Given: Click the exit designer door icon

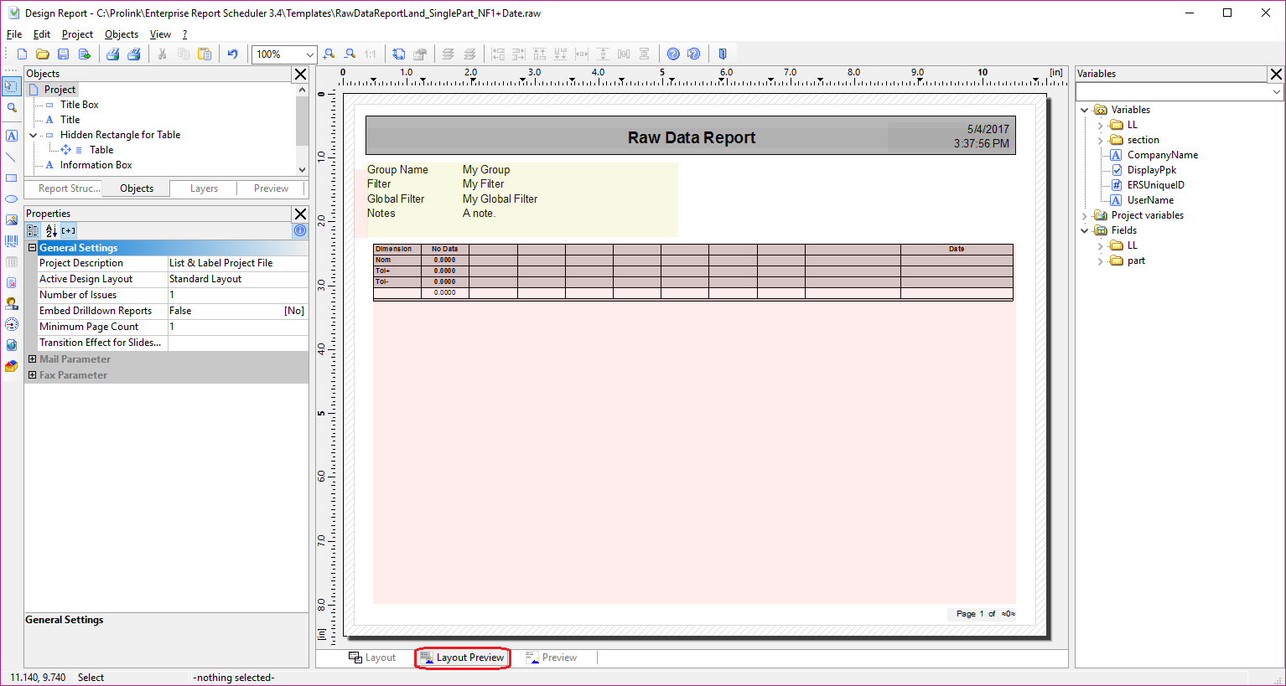Looking at the screenshot, I should coord(723,54).
